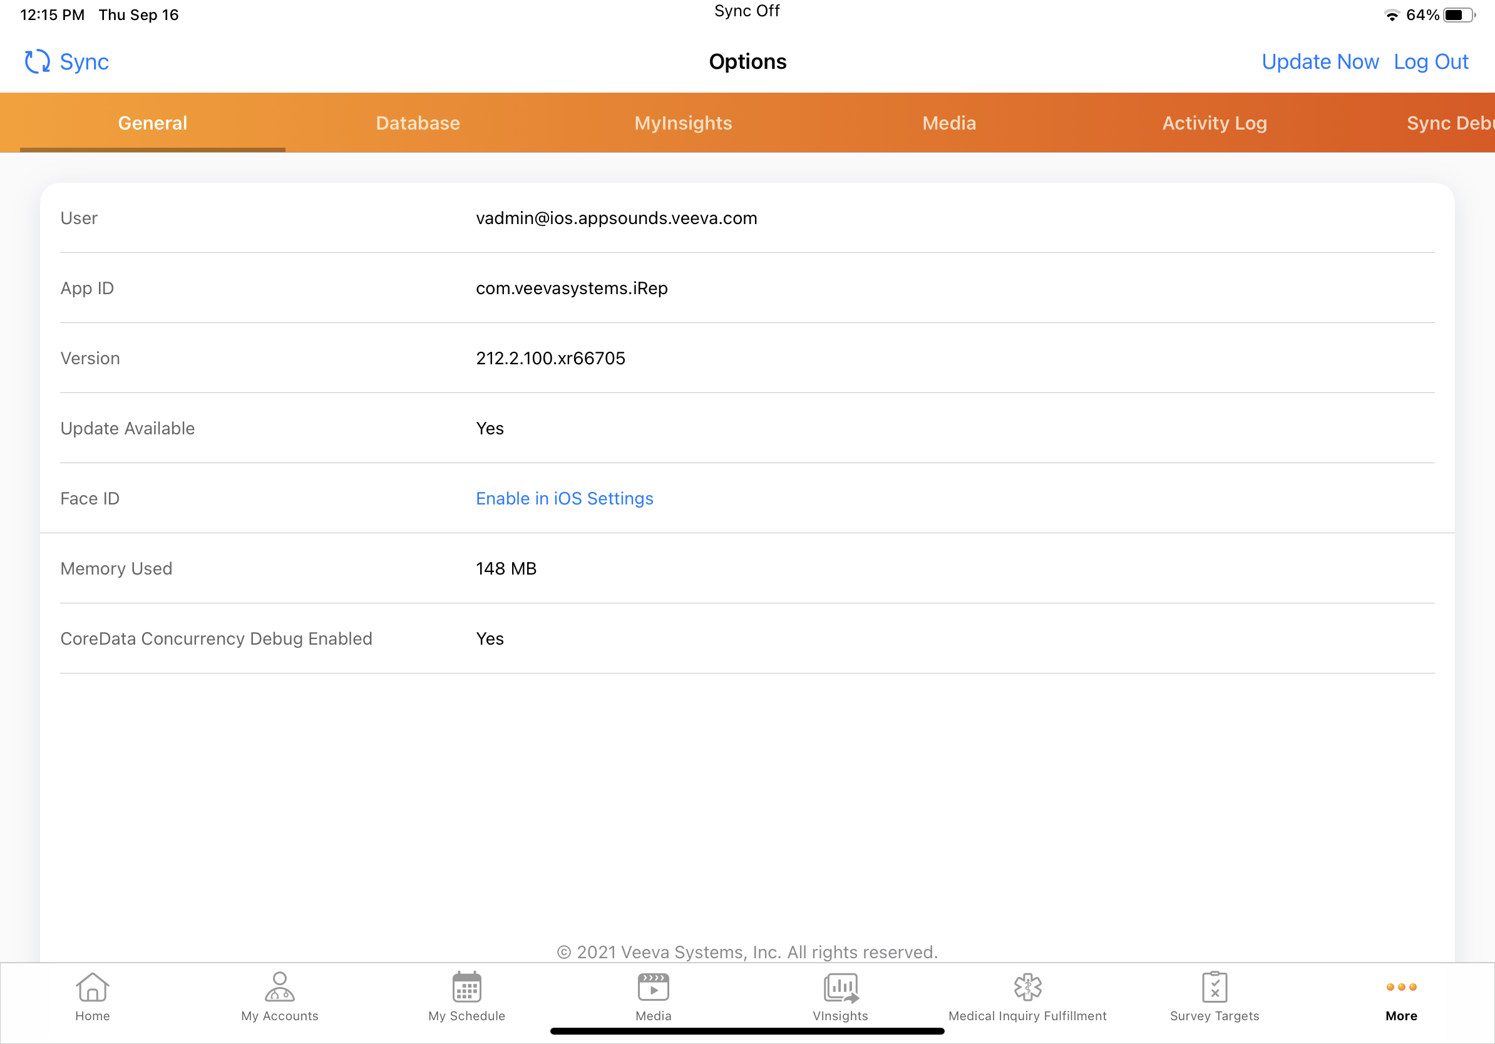
Task: Open My Accounts icon
Action: (x=279, y=988)
